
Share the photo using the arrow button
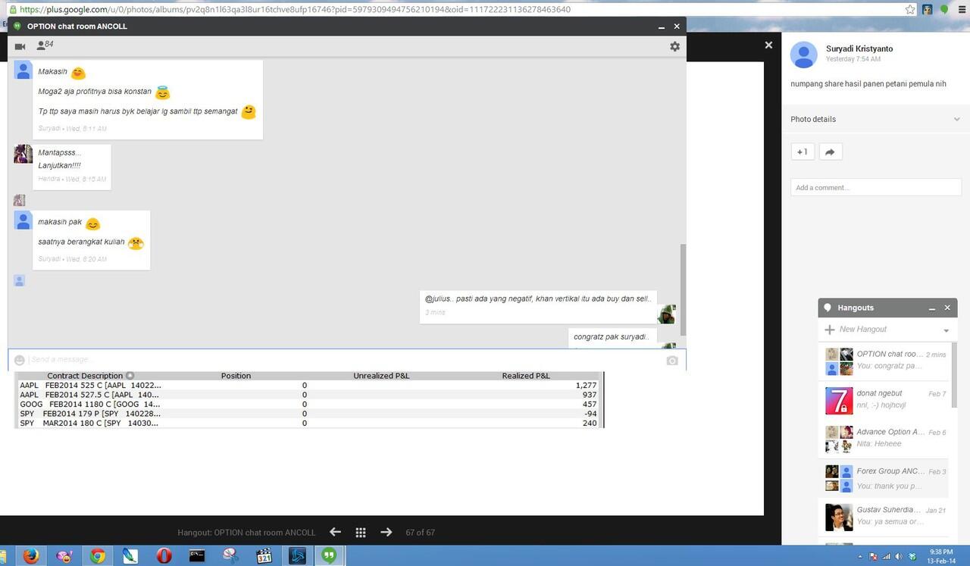click(x=830, y=152)
